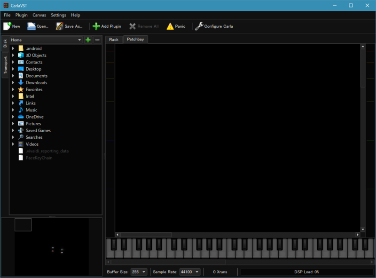Viewport: 376px width, 278px height.
Task: Click the Favorites star icon
Action: (x=21, y=89)
